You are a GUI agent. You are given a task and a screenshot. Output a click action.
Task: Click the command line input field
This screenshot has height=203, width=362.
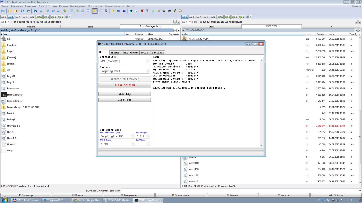(x=242, y=191)
